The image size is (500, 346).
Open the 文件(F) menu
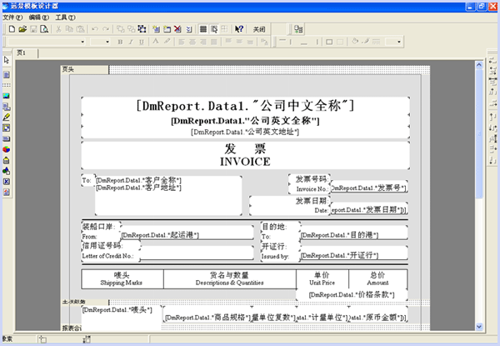tap(12, 18)
